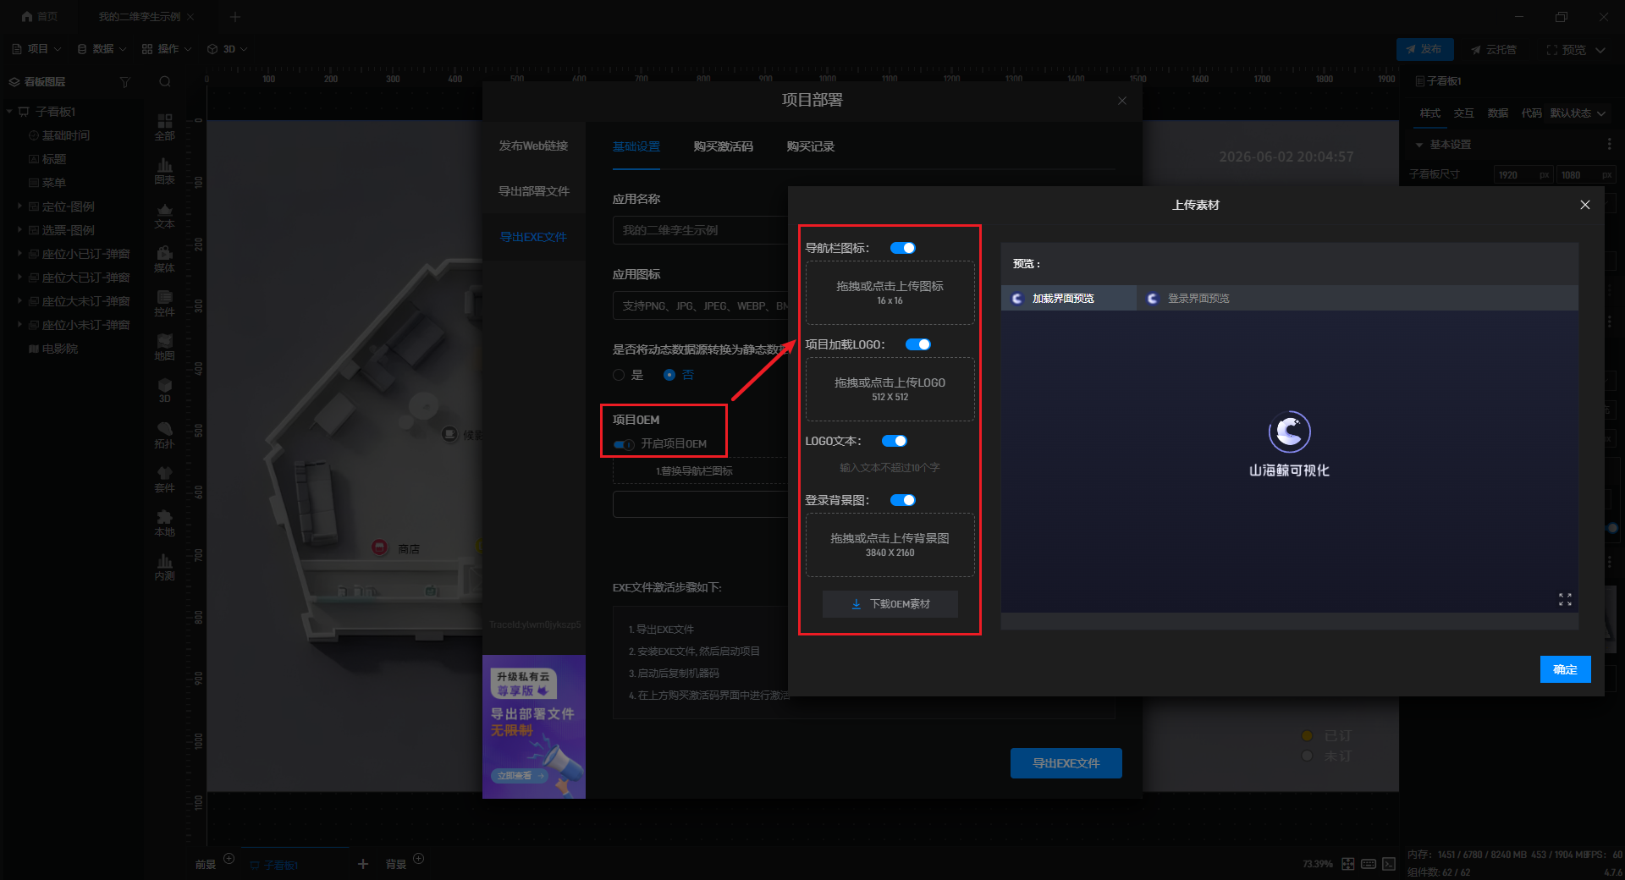
Task: Toggle the 登录背景图 switch
Action: (902, 500)
